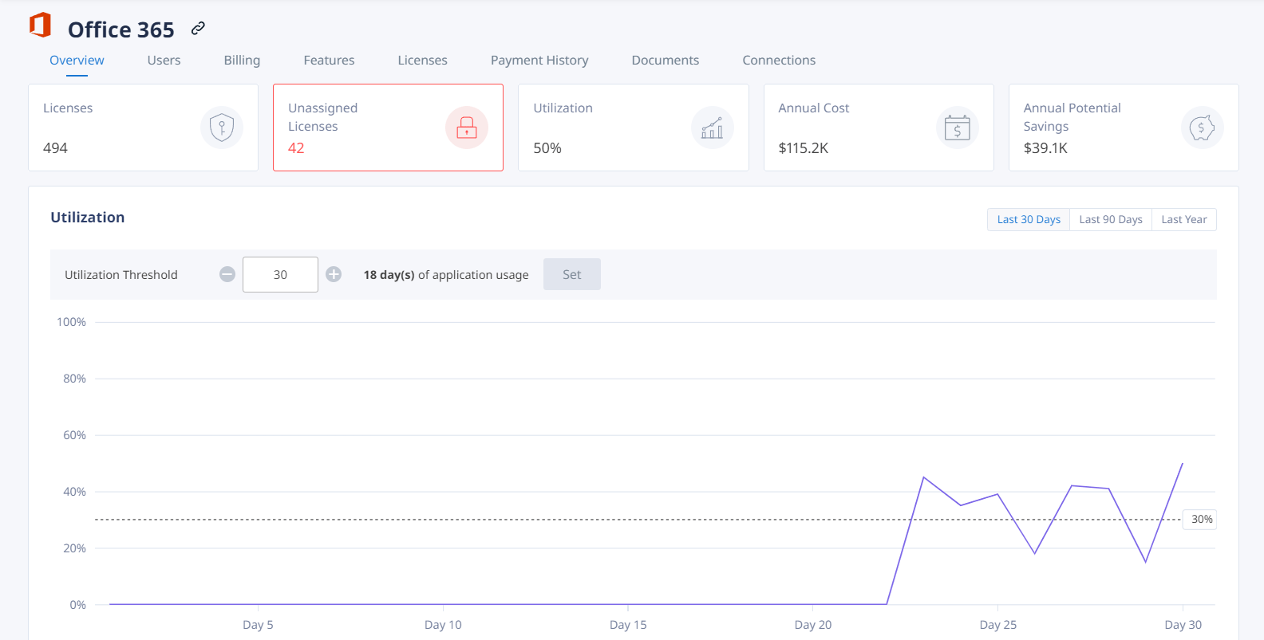Select Last 30 Days range
Image resolution: width=1264 pixels, height=640 pixels.
pos(1029,220)
